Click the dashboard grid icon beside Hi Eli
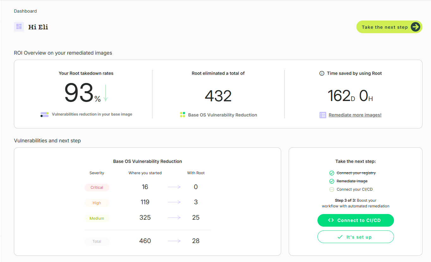 click(19, 27)
